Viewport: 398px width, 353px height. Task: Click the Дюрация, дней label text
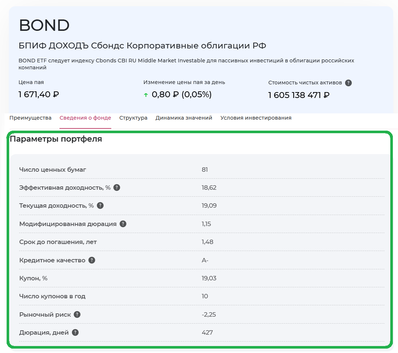44,332
